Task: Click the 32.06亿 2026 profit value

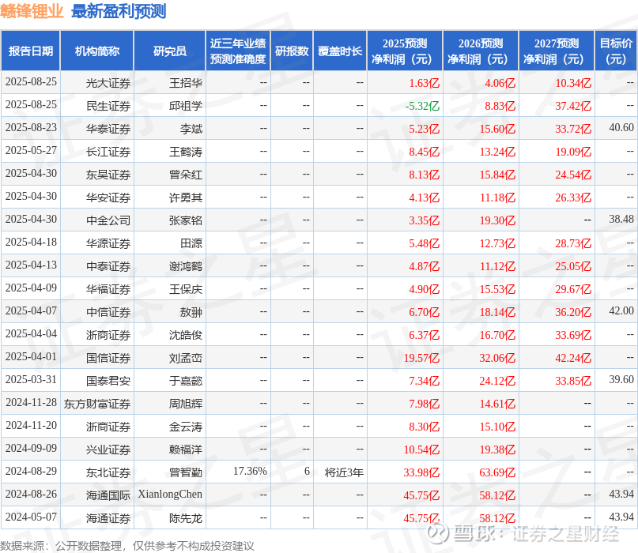Action: point(497,358)
